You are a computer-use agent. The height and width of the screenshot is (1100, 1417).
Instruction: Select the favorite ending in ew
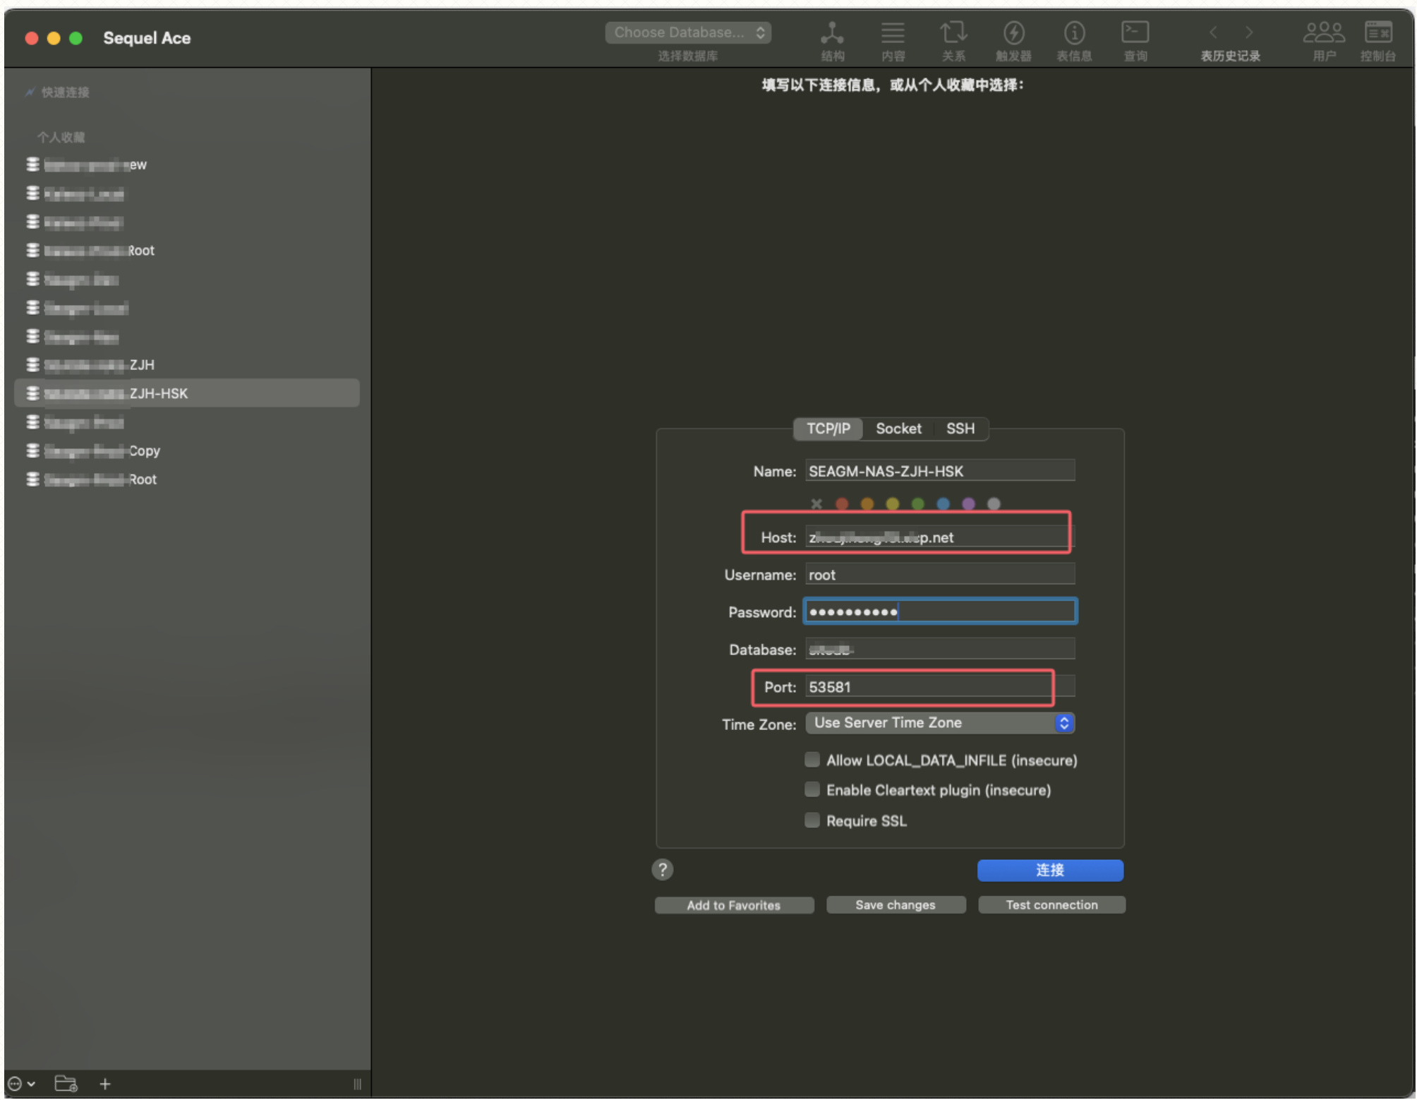(x=187, y=165)
